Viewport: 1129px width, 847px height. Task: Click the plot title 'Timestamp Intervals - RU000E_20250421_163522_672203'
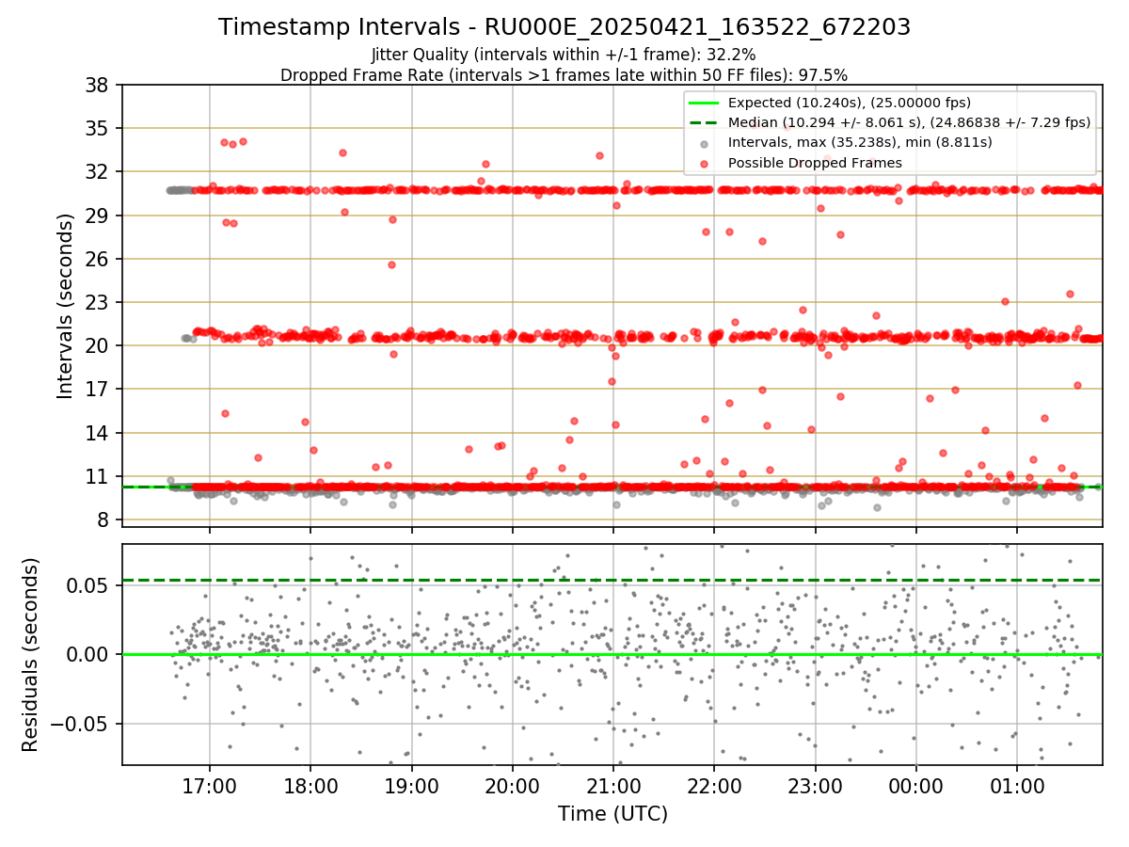point(564,27)
